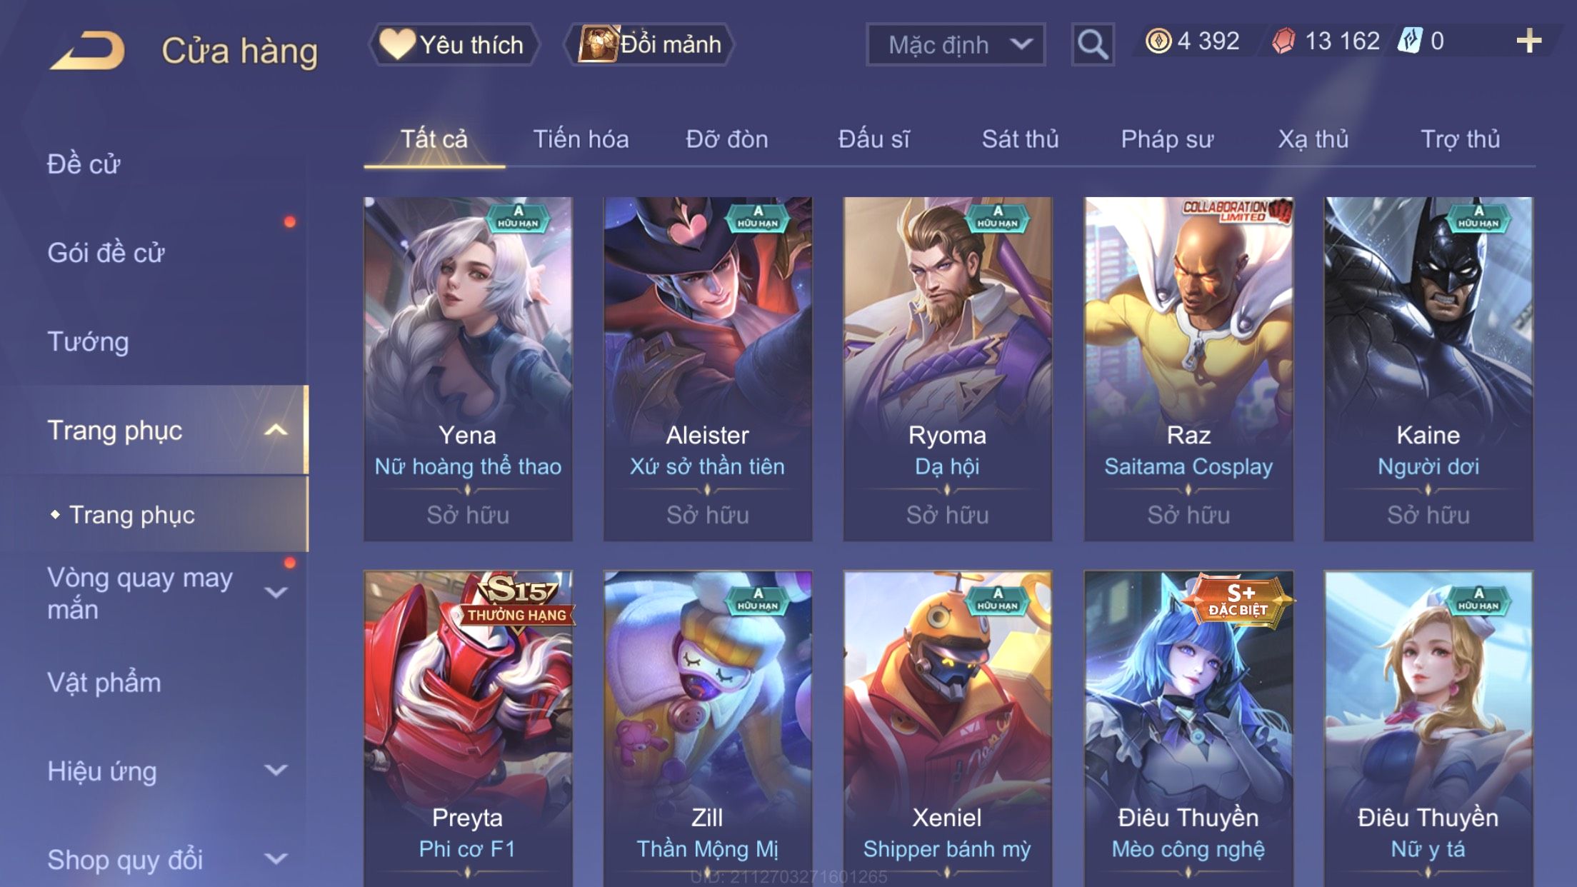Open Tướng in the sidebar
Screen dimensions: 1577x887
[88, 341]
